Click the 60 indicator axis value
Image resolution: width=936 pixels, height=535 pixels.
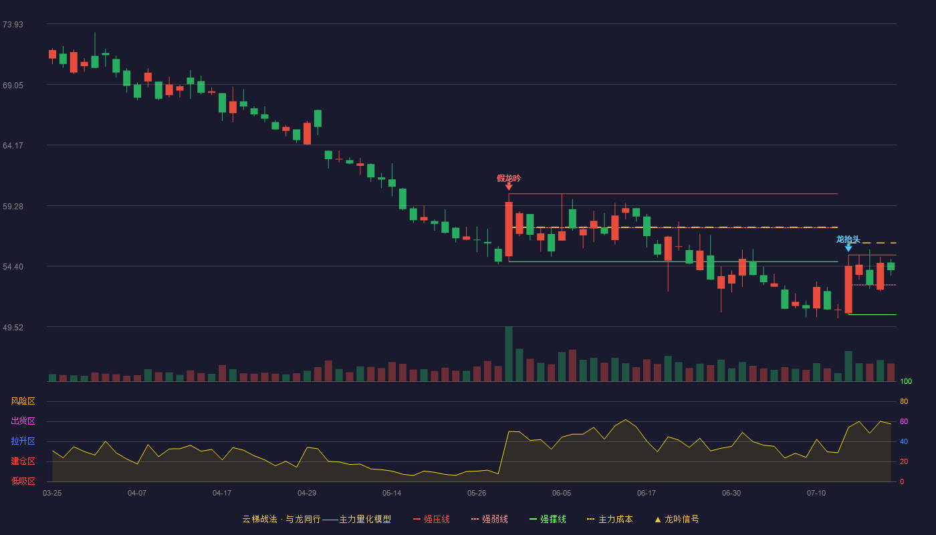[x=904, y=421]
